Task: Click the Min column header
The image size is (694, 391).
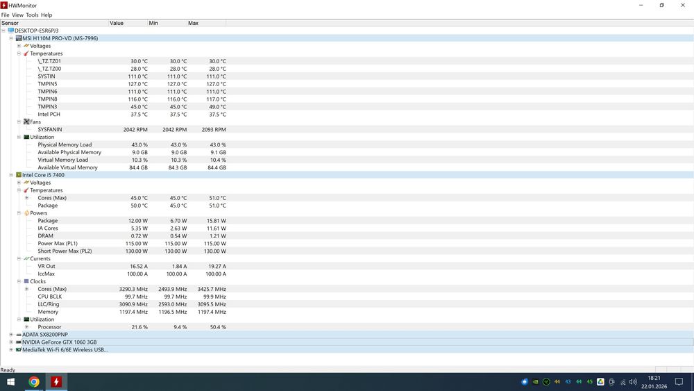Action: (167, 23)
